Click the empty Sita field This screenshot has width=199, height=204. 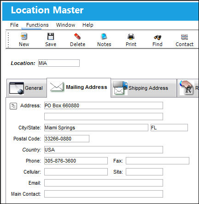point(144,172)
